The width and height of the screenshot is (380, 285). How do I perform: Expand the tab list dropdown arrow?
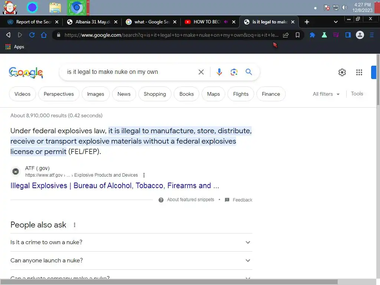pos(335,22)
